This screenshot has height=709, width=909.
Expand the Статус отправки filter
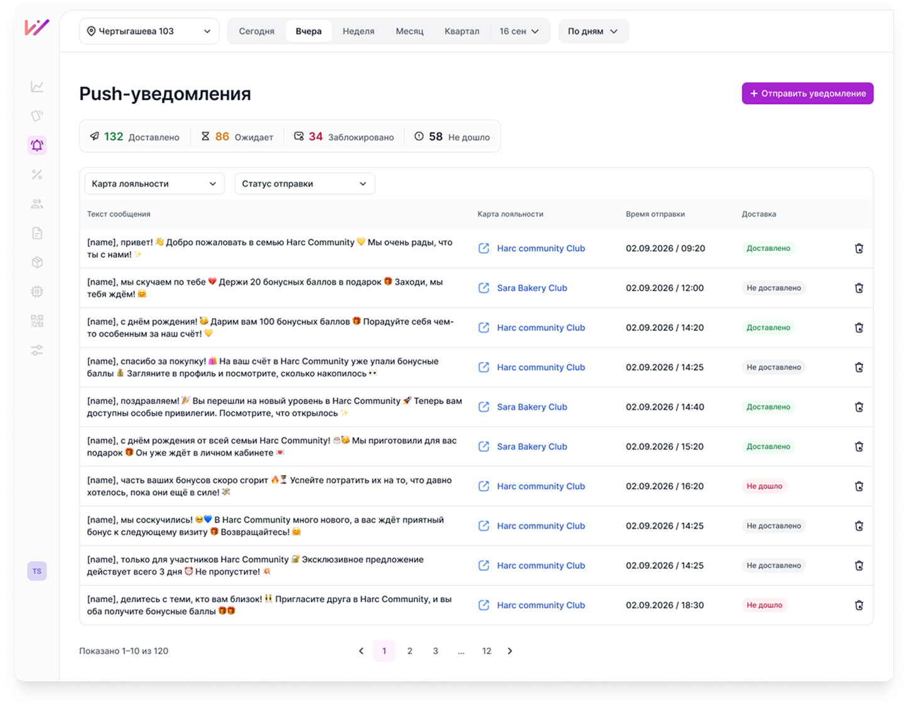tap(304, 184)
